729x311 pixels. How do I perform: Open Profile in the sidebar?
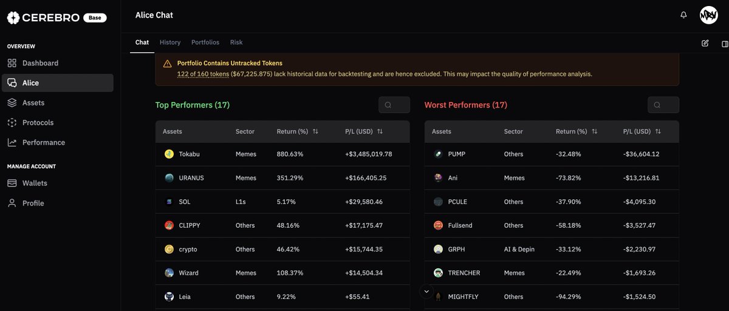(58, 203)
